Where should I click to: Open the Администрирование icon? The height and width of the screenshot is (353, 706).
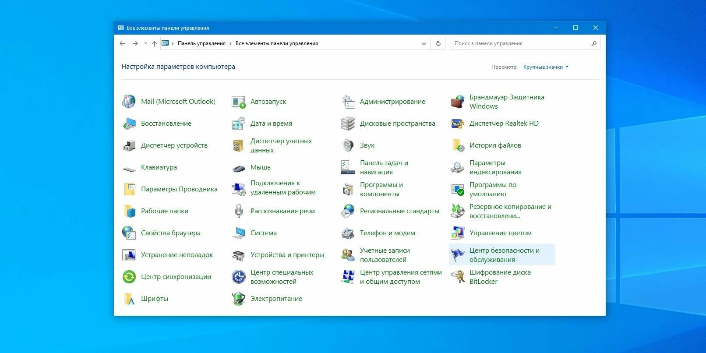point(348,102)
